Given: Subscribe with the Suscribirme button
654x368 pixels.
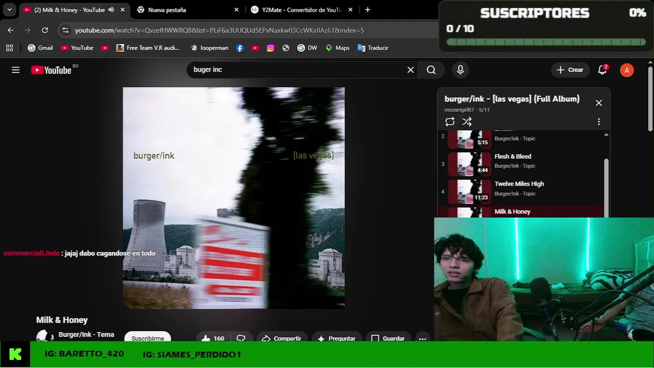Looking at the screenshot, I should tap(147, 338).
